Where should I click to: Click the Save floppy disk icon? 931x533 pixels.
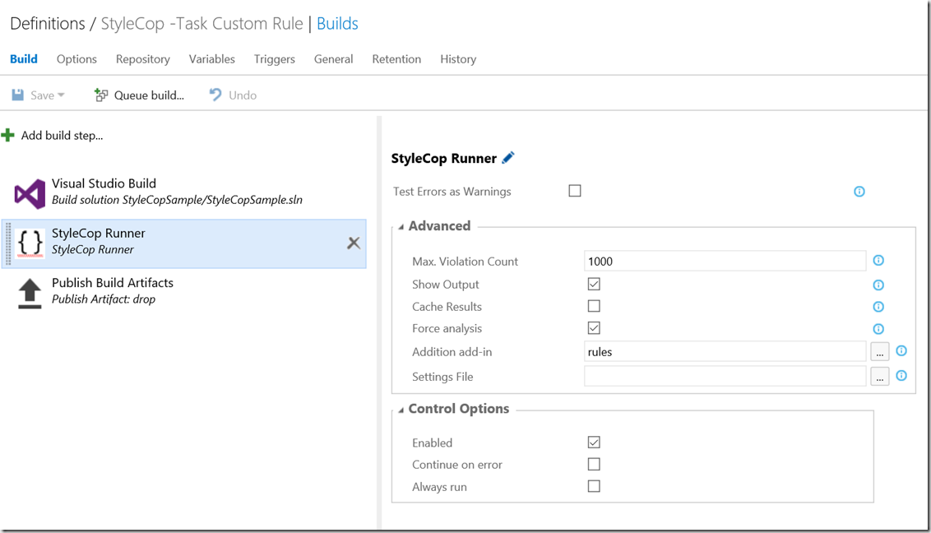pos(18,95)
